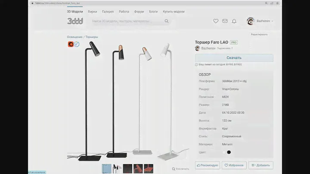Select the white color swatch

[x=223, y=152]
